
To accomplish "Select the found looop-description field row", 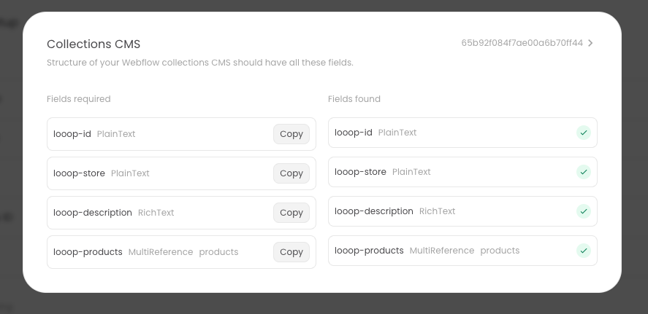I will pos(453,211).
